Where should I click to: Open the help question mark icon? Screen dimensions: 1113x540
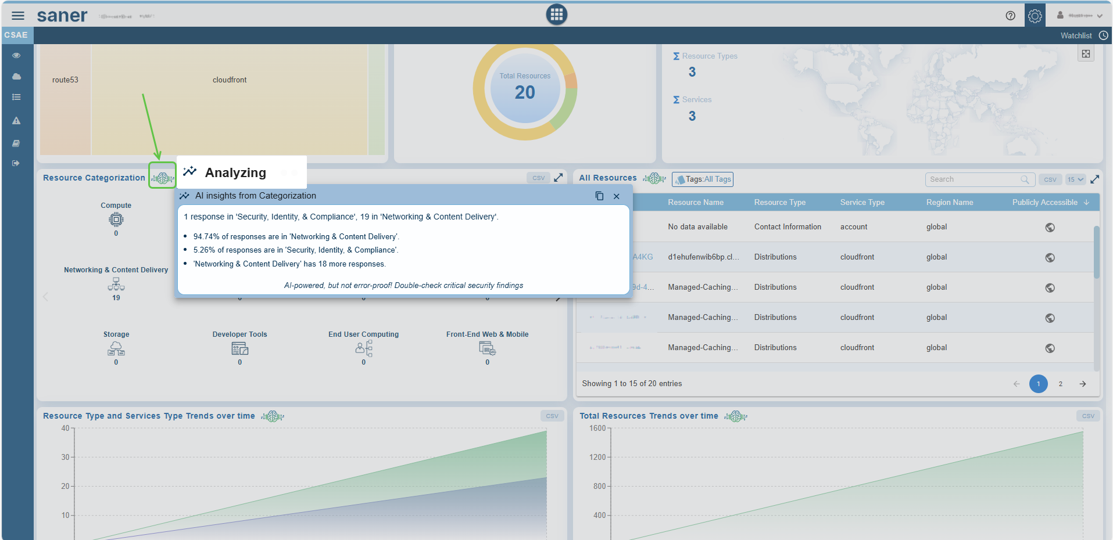[x=1010, y=16]
